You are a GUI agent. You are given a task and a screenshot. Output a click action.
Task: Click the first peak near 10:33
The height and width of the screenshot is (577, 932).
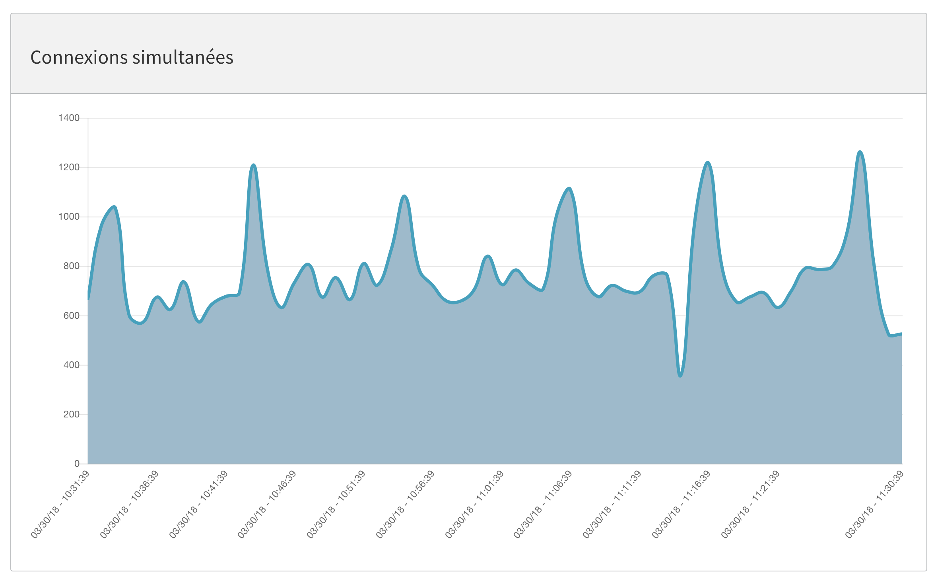(114, 207)
